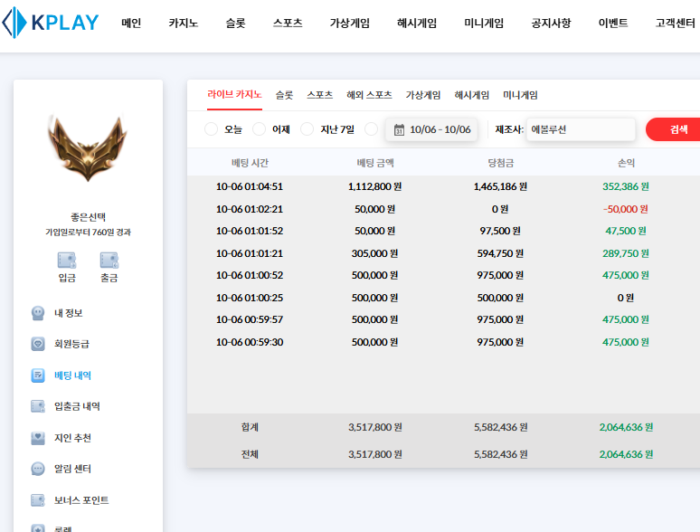Switch to the 해외 스포츠 tab

pos(369,95)
